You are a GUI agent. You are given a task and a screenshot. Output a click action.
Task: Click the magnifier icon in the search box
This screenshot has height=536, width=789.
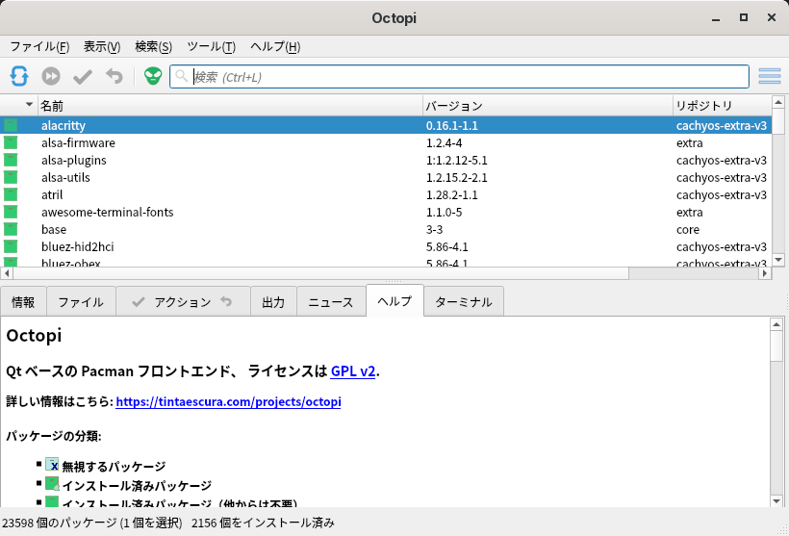pos(182,76)
